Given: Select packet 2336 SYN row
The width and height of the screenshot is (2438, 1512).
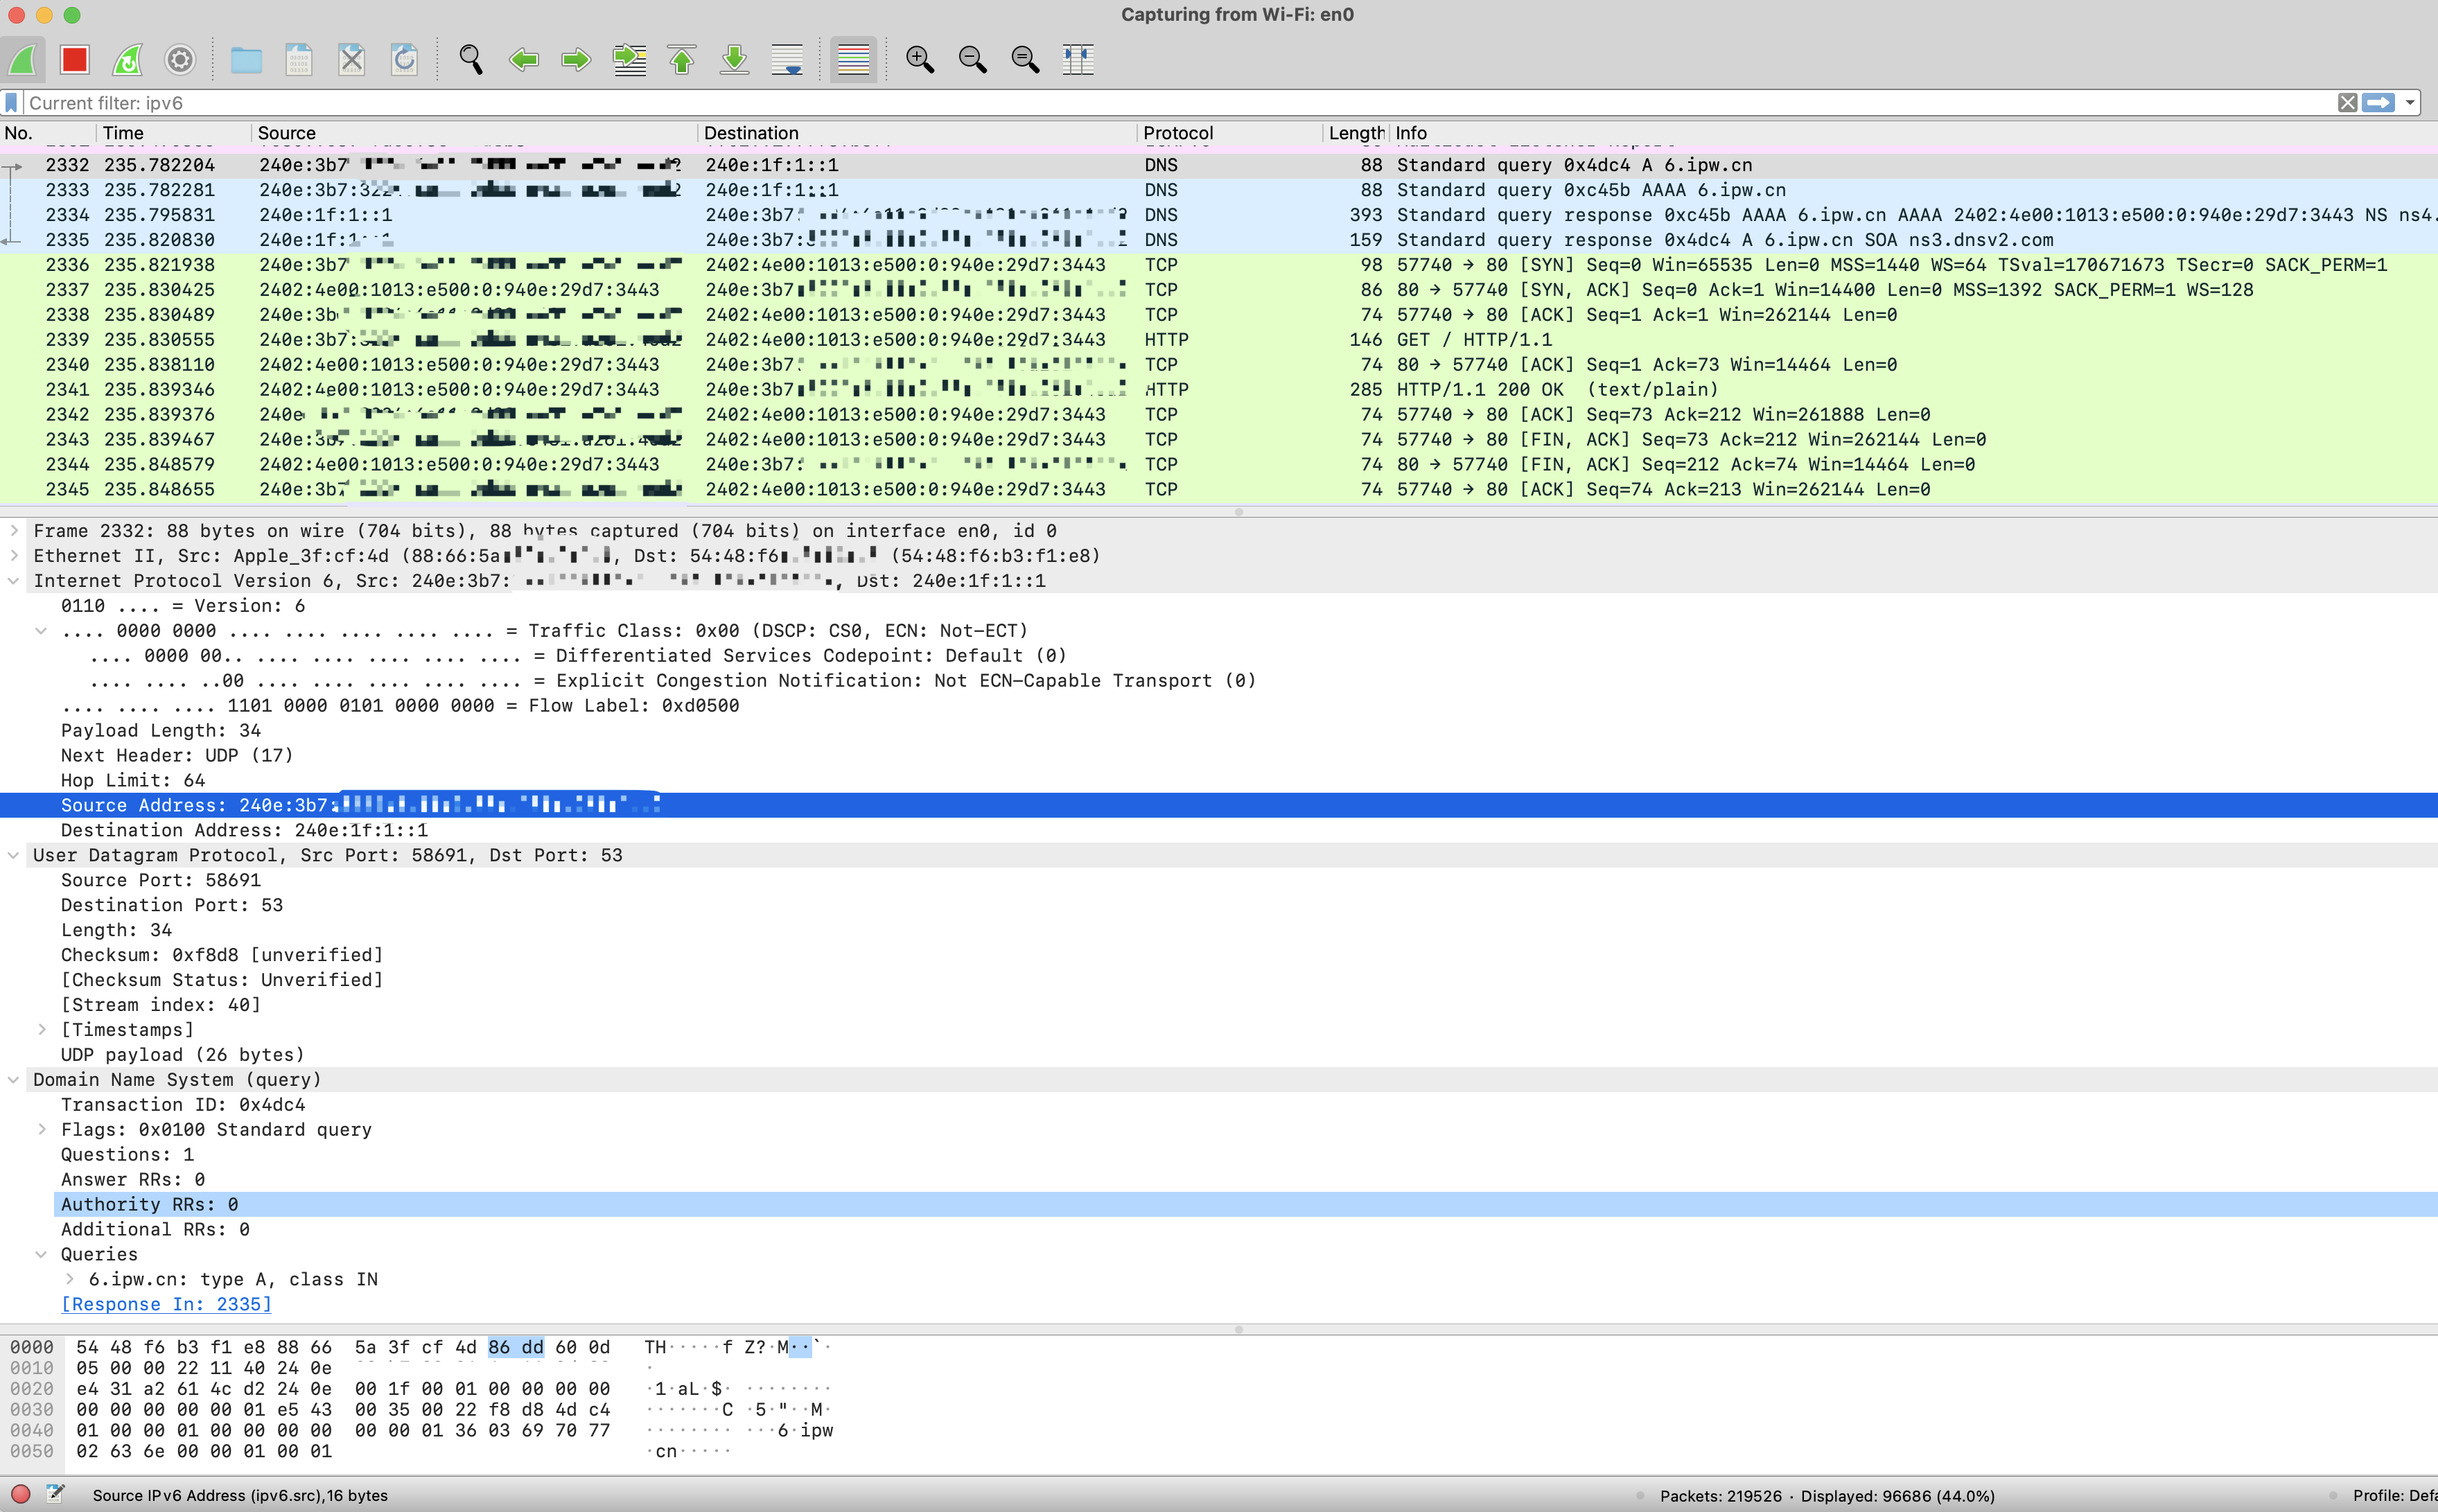Looking at the screenshot, I should tap(1219, 265).
